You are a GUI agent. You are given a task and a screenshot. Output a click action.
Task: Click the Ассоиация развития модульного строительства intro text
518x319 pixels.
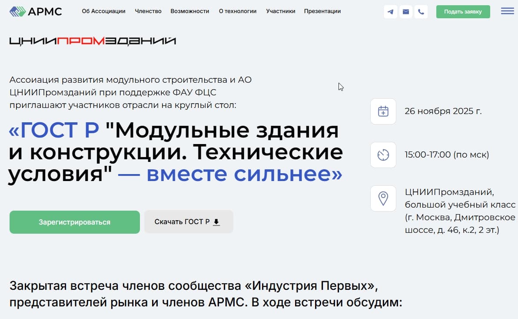(x=130, y=92)
